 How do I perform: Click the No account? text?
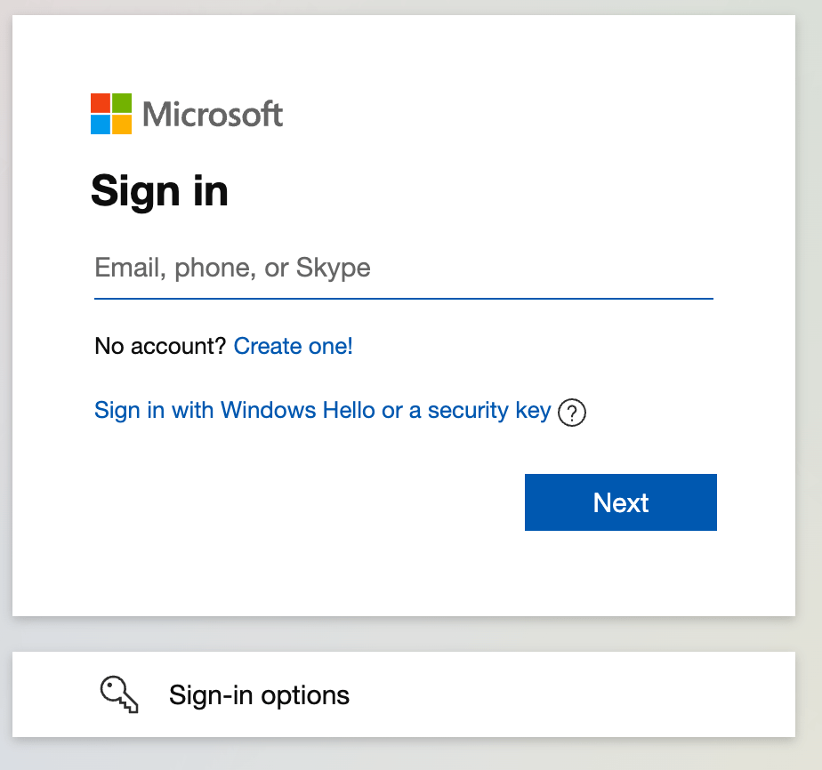[160, 346]
